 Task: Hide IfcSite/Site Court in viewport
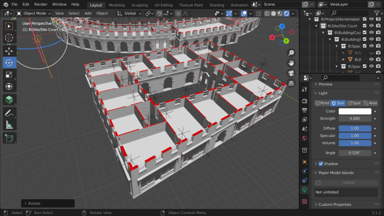click(372, 26)
